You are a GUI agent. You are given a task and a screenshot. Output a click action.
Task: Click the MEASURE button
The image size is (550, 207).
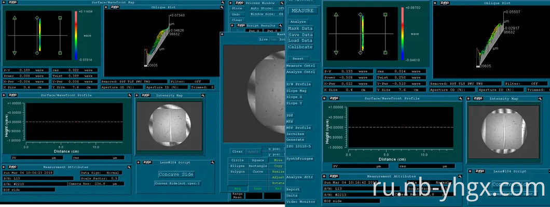(302, 10)
